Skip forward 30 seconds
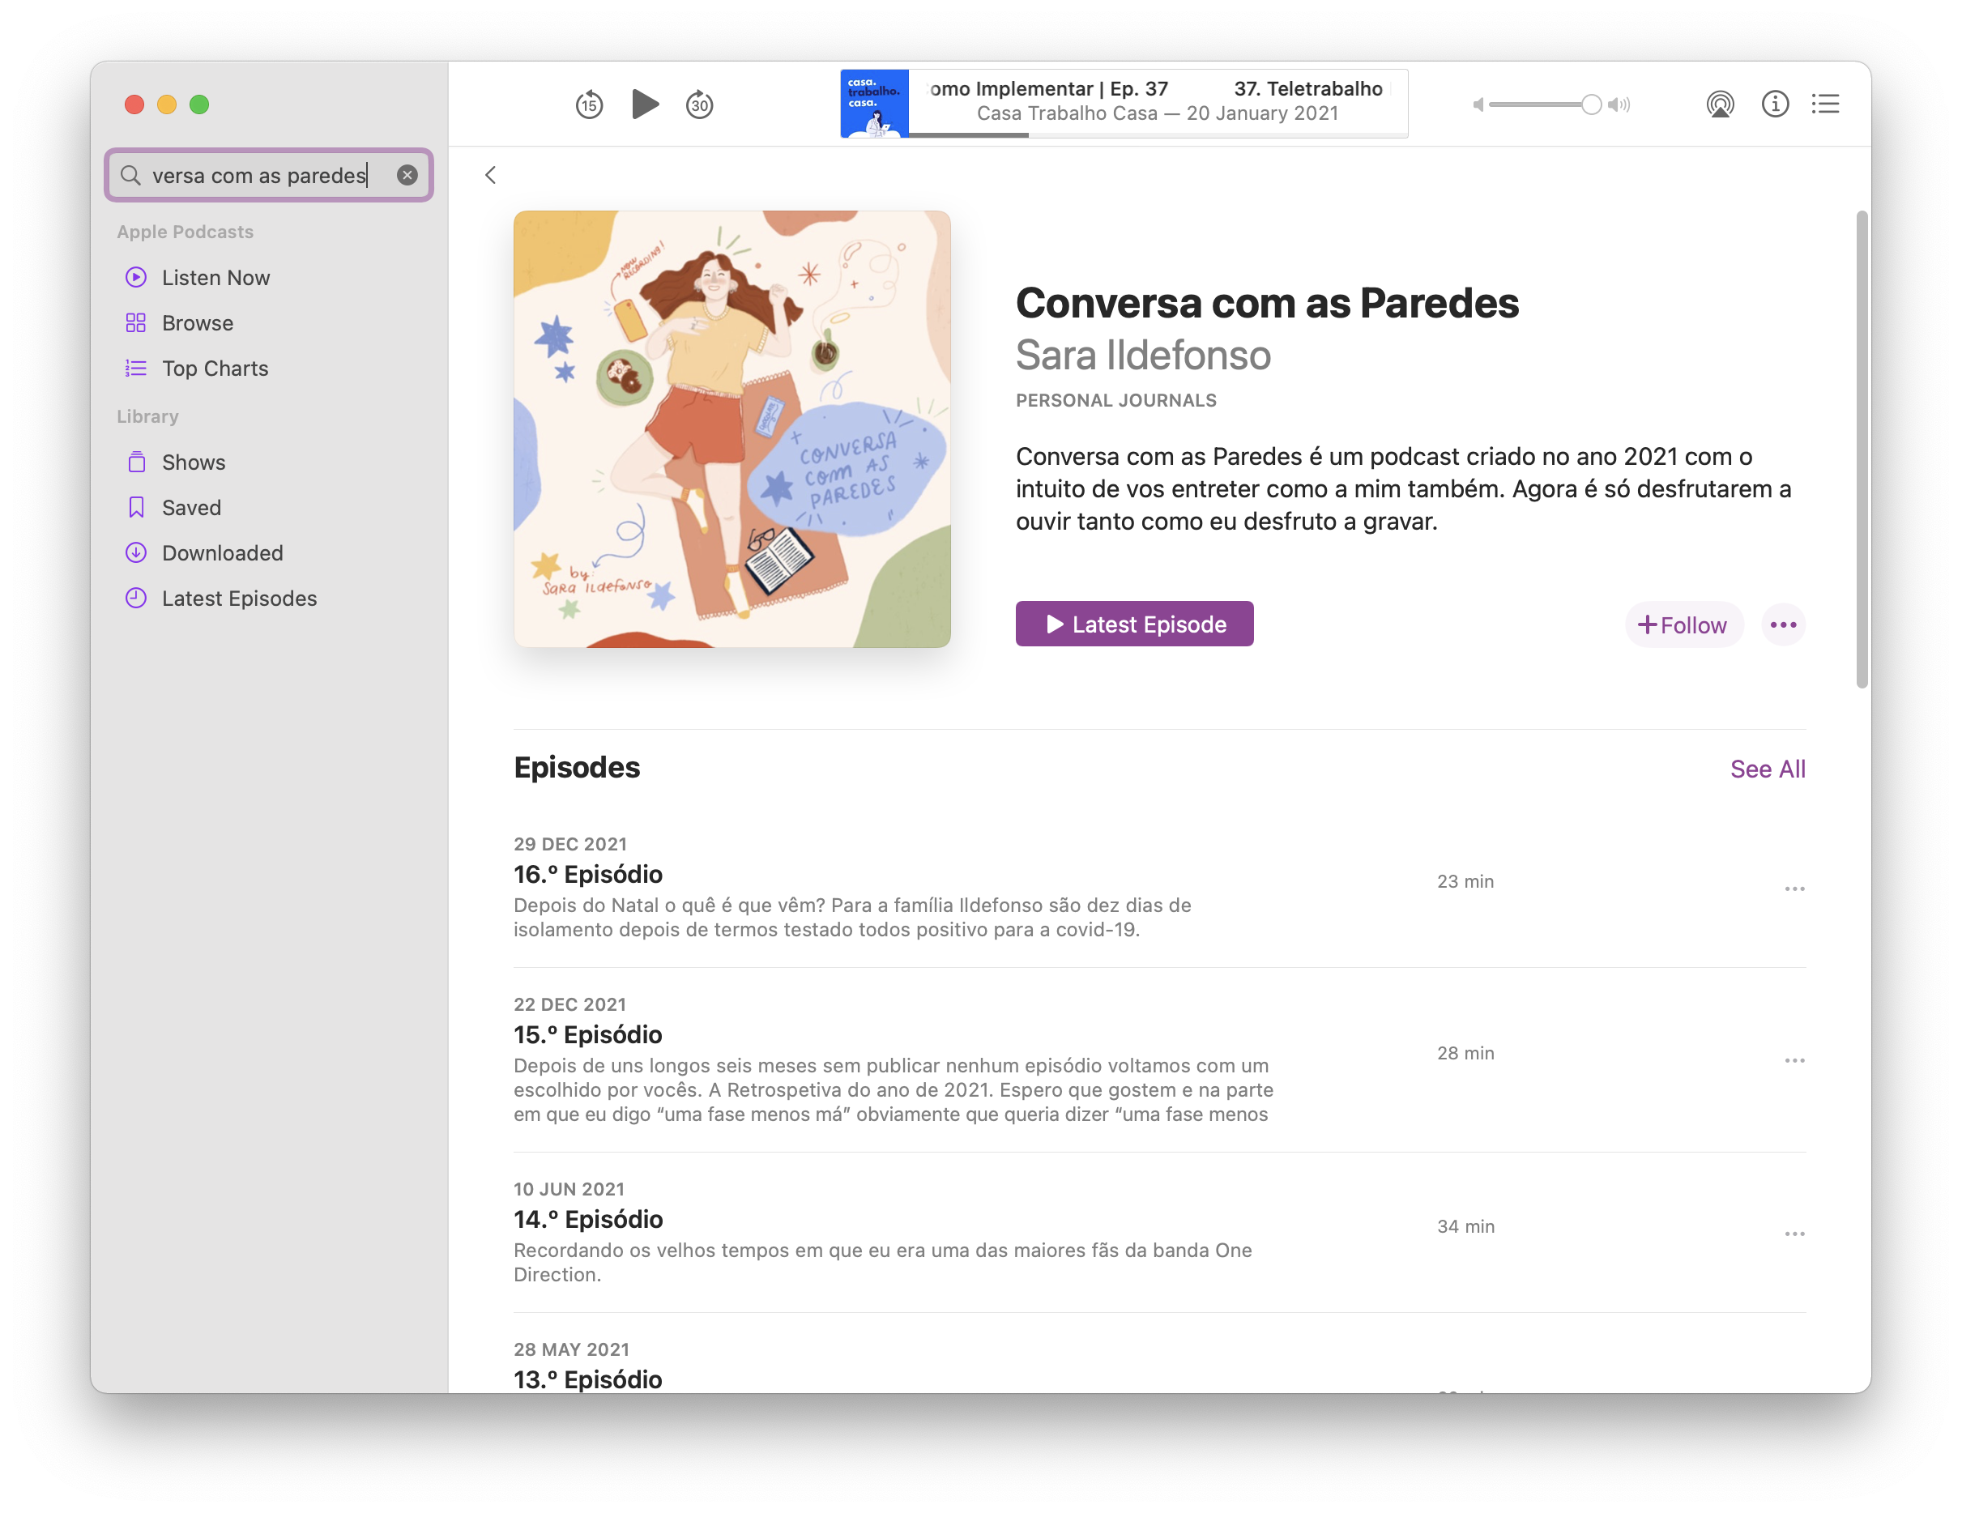Image resolution: width=1962 pixels, height=1513 pixels. (700, 104)
